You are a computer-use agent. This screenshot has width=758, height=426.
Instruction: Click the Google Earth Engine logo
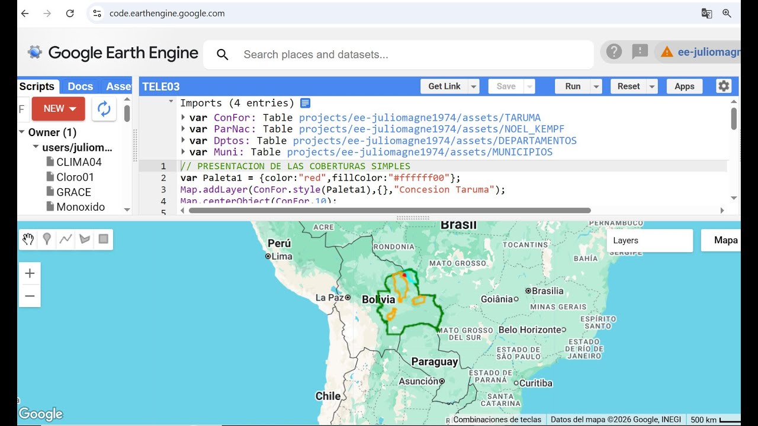(113, 53)
